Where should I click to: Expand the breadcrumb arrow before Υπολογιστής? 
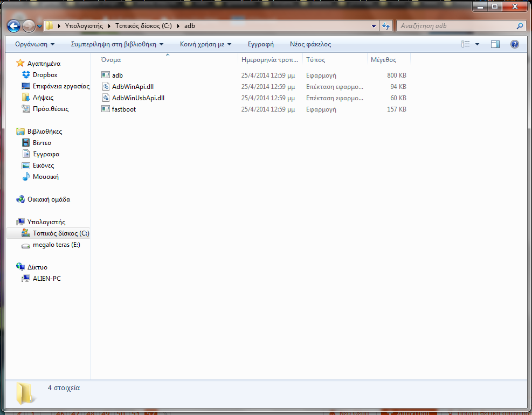click(59, 26)
